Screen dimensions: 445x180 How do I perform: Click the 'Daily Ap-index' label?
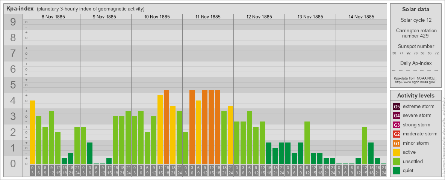(416, 63)
